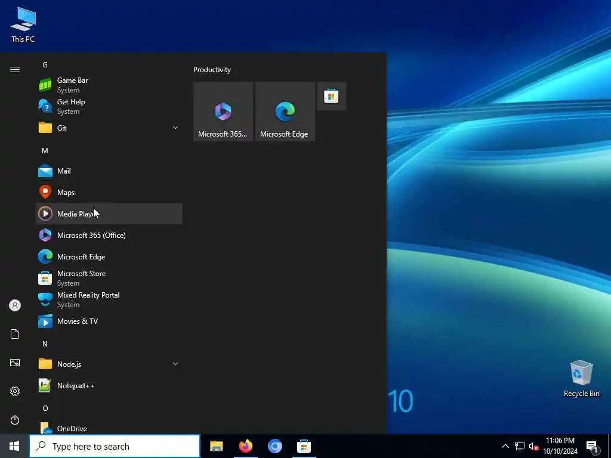Open the user account icon
611x458 pixels.
(15, 305)
